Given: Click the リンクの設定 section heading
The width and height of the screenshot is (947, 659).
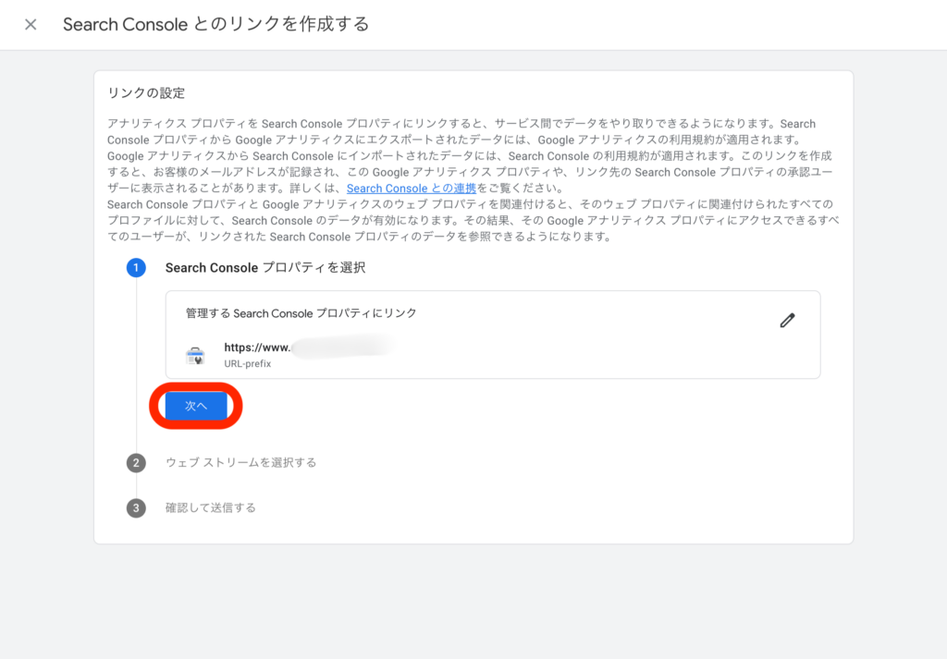Looking at the screenshot, I should click(146, 93).
